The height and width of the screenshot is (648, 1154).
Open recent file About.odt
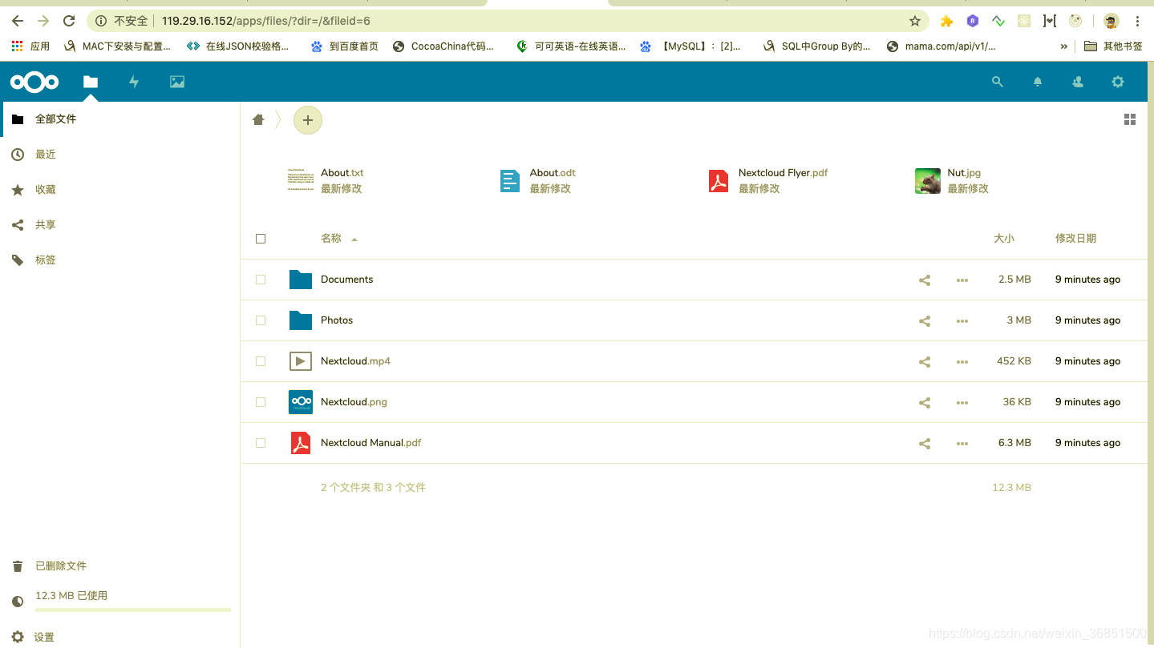click(x=553, y=173)
